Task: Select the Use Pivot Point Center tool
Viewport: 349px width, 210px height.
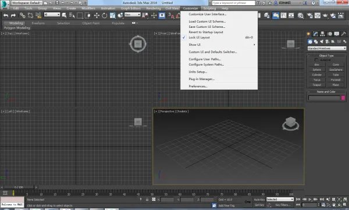Action: coord(145,15)
